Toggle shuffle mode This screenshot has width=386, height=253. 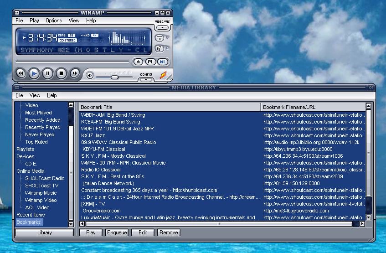160,49
